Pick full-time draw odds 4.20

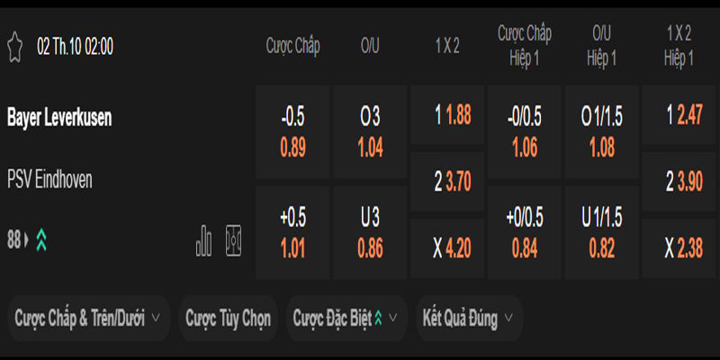pos(447,247)
